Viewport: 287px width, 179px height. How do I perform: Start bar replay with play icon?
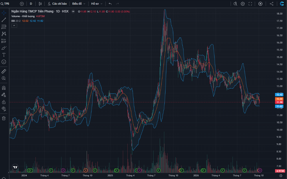tap(260, 4)
